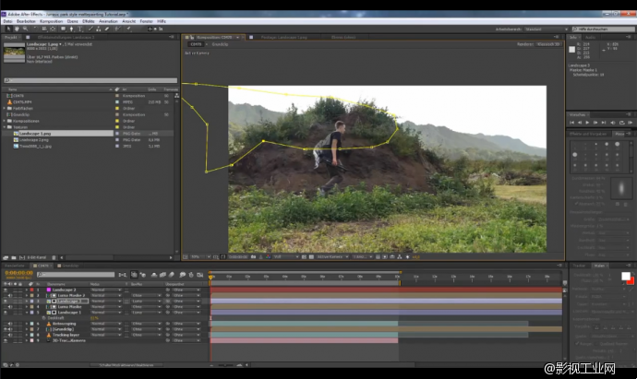The height and width of the screenshot is (379, 637).
Task: Click the show channel RGB icon
Action: click(x=268, y=257)
